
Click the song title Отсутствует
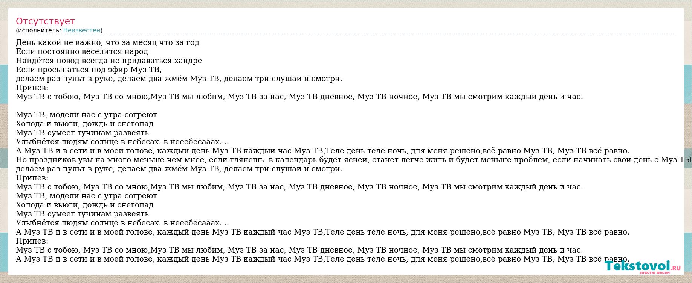coord(46,21)
